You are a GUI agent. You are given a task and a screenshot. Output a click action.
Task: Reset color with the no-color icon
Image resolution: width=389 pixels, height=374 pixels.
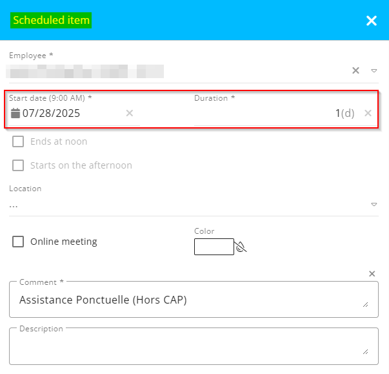pos(242,247)
